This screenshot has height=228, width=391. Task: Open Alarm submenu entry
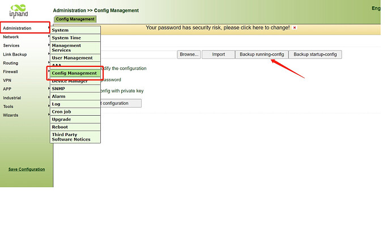click(75, 96)
